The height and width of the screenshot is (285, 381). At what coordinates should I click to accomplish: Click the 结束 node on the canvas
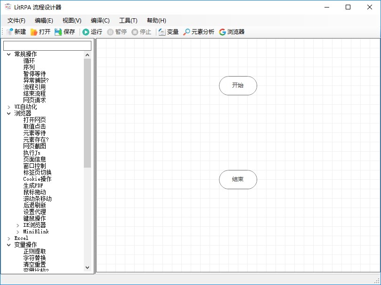(237, 180)
